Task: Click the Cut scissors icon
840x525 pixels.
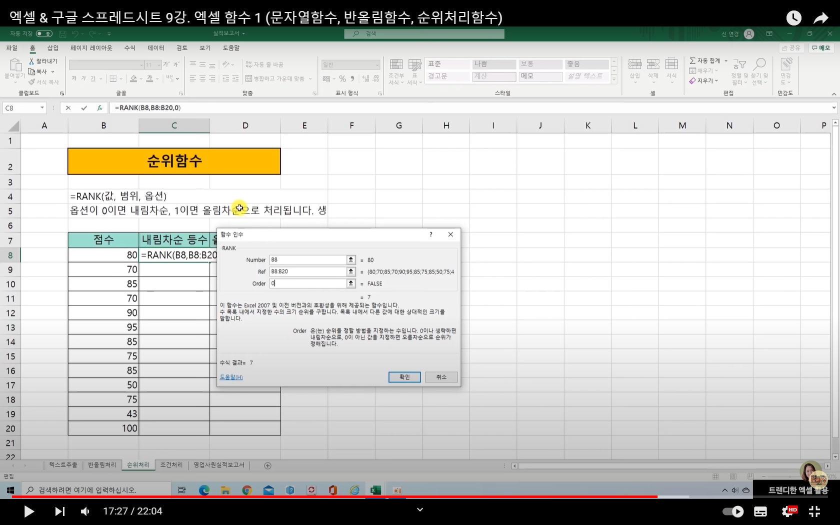Action: pyautogui.click(x=31, y=61)
